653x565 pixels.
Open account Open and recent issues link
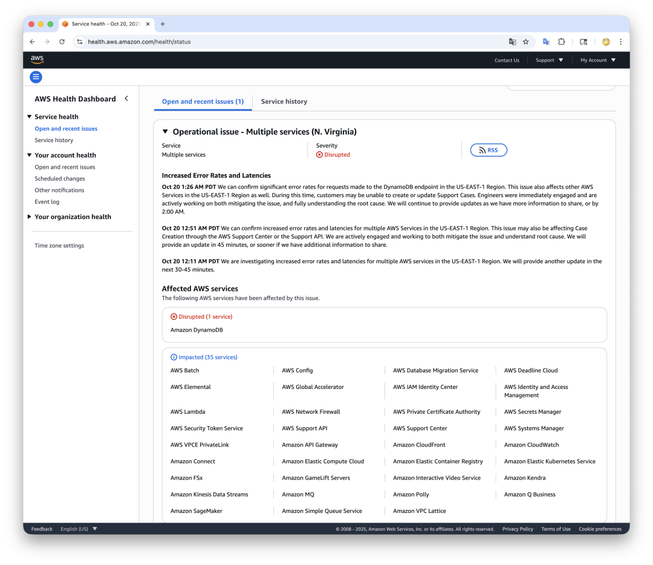click(65, 167)
